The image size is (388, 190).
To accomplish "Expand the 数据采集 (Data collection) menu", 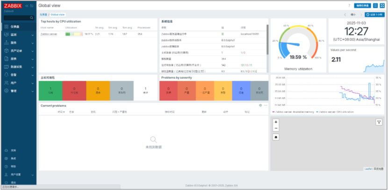I will pyautogui.click(x=19, y=67).
